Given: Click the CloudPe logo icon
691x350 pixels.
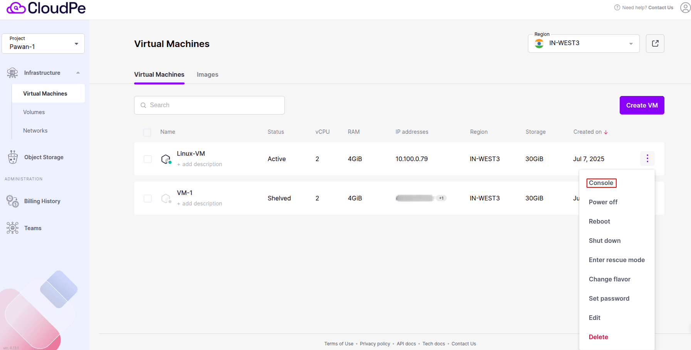Looking at the screenshot, I should [x=16, y=8].
